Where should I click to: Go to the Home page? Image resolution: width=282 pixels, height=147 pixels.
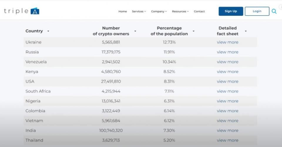(122, 11)
